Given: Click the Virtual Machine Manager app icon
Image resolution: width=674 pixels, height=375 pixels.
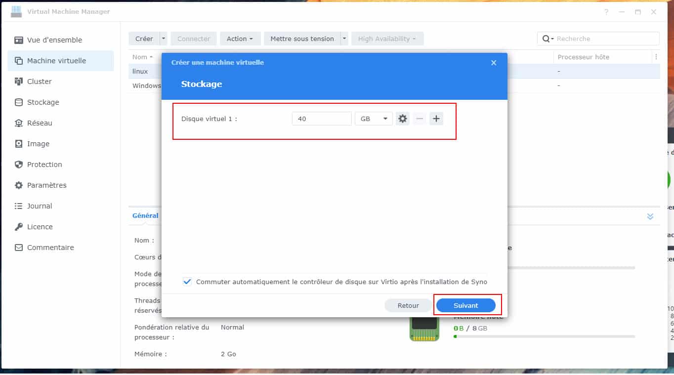Looking at the screenshot, I should coord(16,12).
